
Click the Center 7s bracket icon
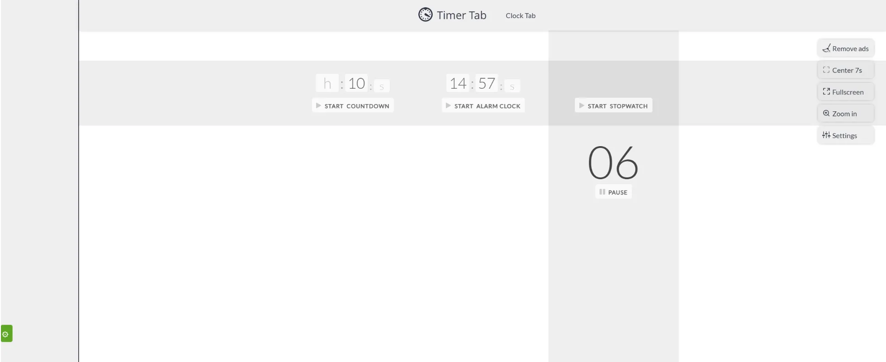coord(826,70)
